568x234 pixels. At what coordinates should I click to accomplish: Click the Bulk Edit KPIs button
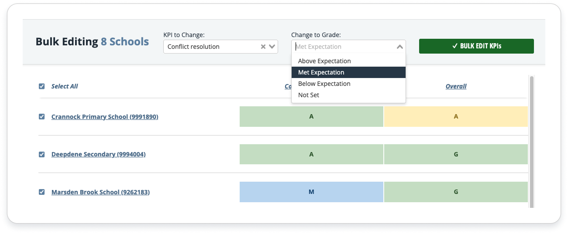(476, 46)
